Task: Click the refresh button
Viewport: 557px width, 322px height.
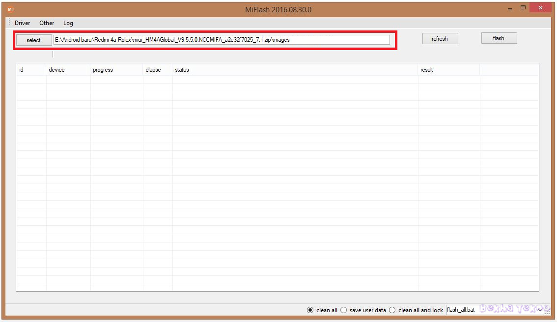Action: coord(440,39)
